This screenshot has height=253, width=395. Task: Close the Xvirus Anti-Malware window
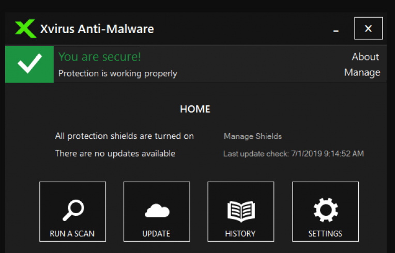pyautogui.click(x=368, y=28)
